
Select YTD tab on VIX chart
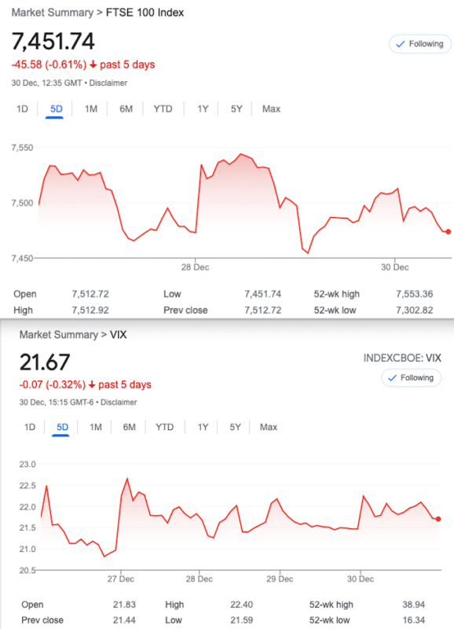165,427
